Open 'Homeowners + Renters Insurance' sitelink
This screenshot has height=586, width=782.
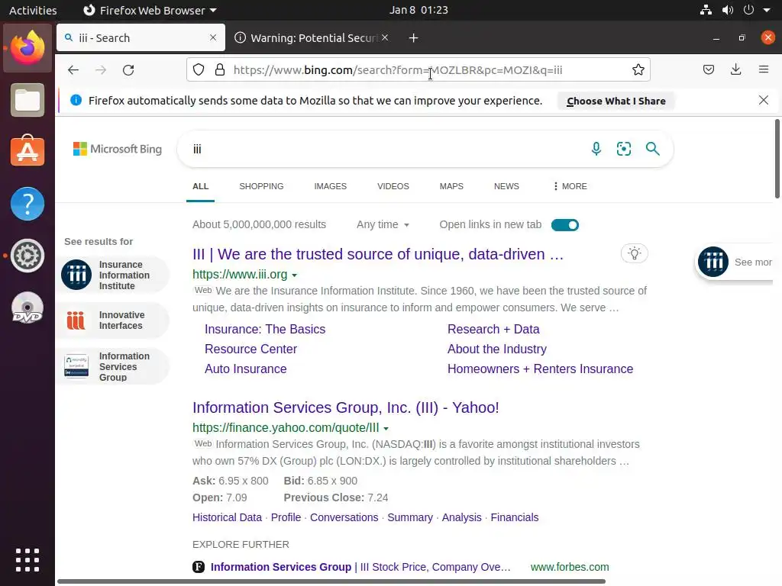click(540, 369)
